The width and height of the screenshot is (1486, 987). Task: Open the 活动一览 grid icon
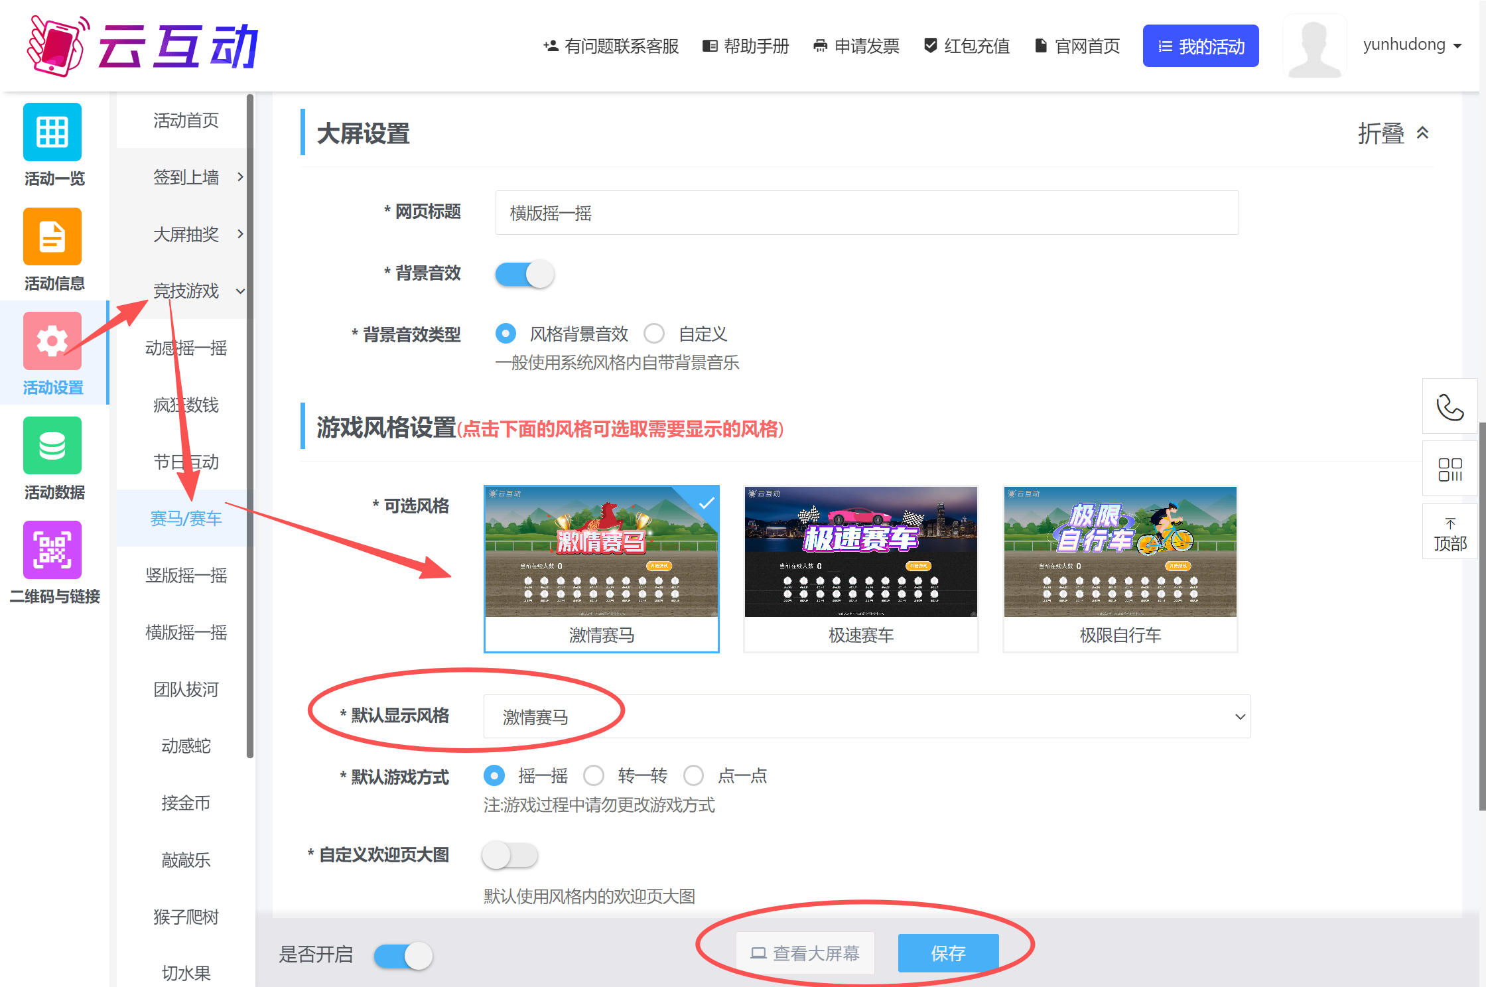(52, 132)
